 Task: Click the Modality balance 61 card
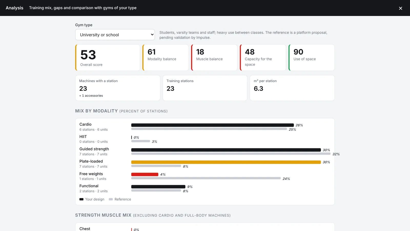click(x=166, y=57)
